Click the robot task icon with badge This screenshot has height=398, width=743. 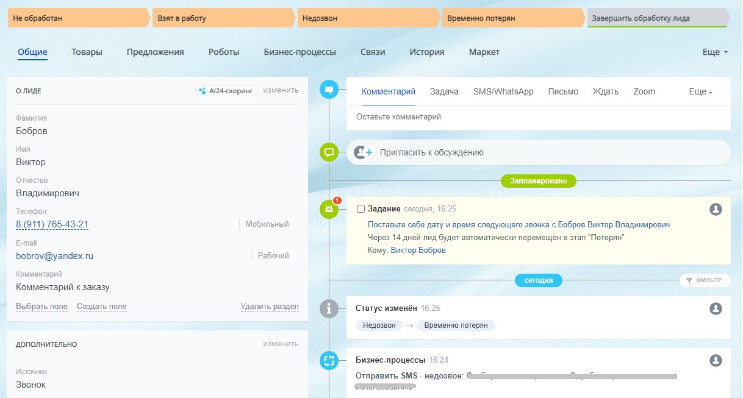pos(329,209)
